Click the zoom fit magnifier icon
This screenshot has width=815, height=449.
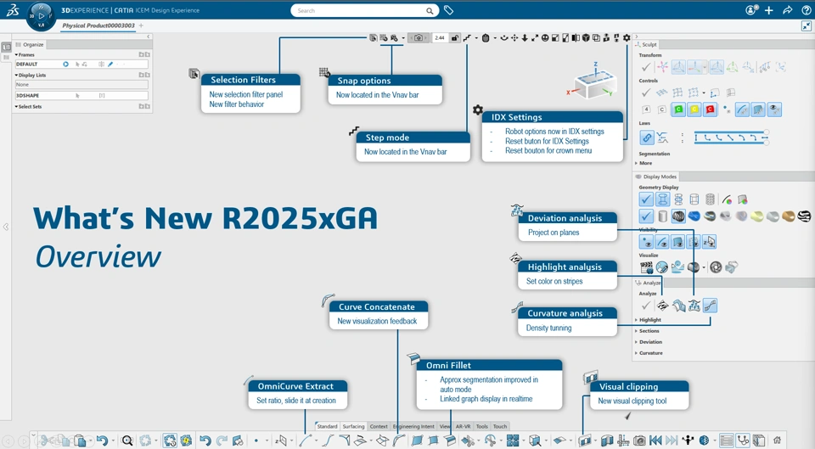tap(126, 441)
